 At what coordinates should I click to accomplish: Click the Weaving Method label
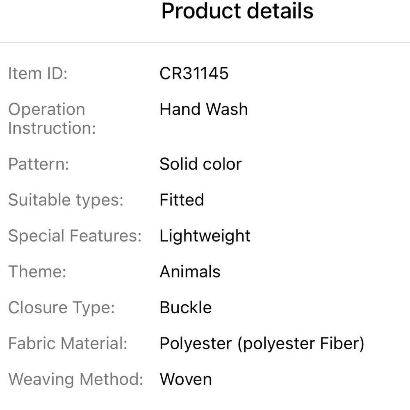tap(75, 379)
